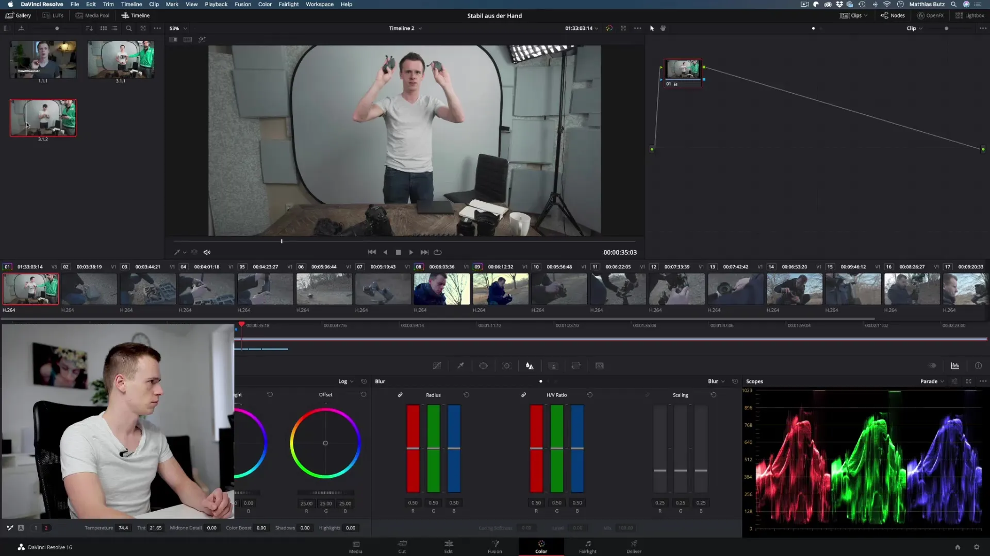Image resolution: width=990 pixels, height=556 pixels.
Task: Toggle bypass color grades icon
Action: [x=609, y=28]
